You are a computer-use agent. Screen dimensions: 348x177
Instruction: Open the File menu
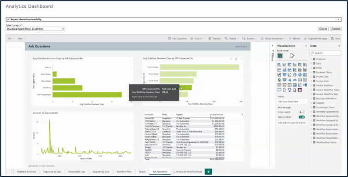pyautogui.click(x=11, y=39)
